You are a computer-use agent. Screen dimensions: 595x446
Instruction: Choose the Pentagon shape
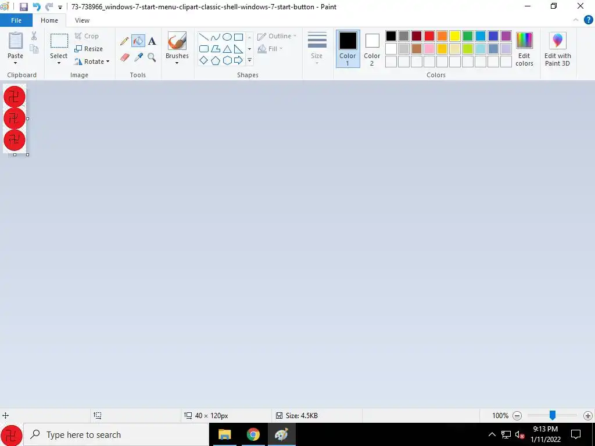[216, 60]
